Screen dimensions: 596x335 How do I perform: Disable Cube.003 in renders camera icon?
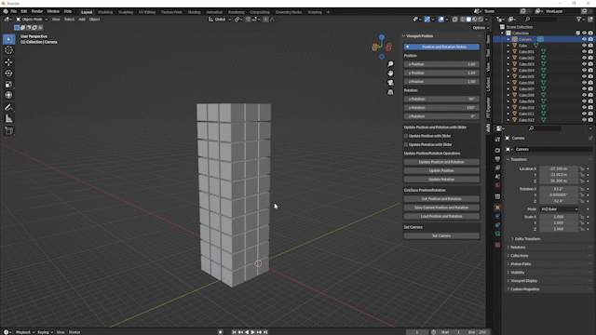coord(590,64)
